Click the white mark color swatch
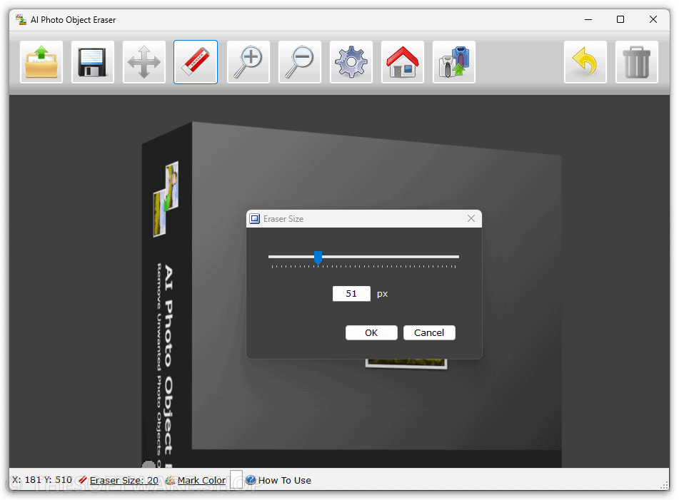This screenshot has height=500, width=679. [236, 479]
